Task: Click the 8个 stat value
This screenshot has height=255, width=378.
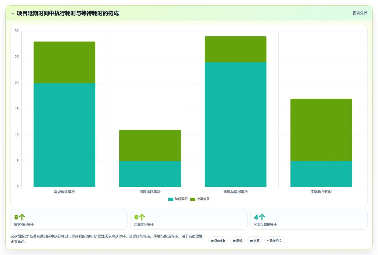Action: point(20,217)
